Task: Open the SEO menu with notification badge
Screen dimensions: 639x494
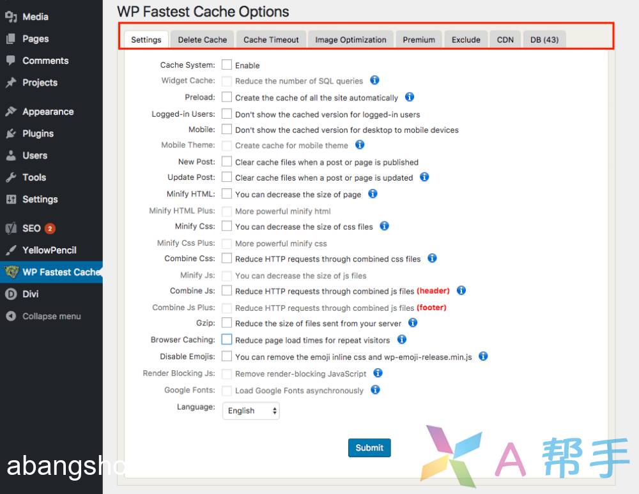Action: tap(31, 228)
